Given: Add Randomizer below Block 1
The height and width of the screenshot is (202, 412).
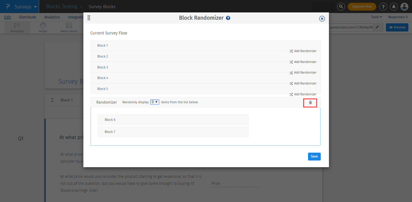Looking at the screenshot, I should 303,51.
